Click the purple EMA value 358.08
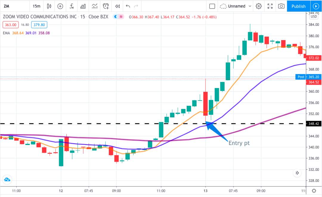 [x=44, y=33]
